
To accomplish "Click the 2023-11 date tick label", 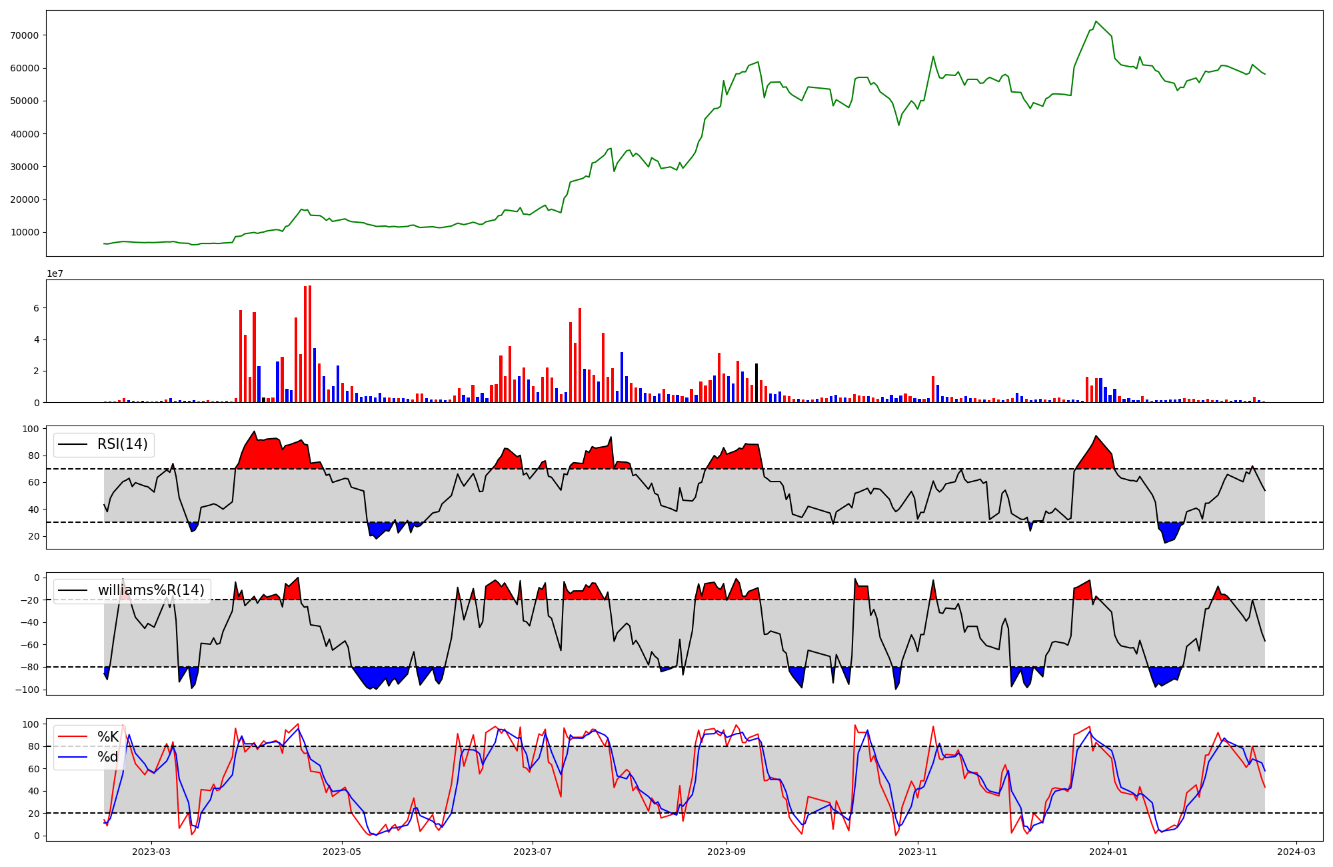I will (x=918, y=852).
